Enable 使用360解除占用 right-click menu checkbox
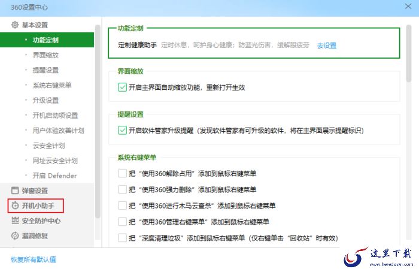This screenshot has width=419, height=269. 122,173
